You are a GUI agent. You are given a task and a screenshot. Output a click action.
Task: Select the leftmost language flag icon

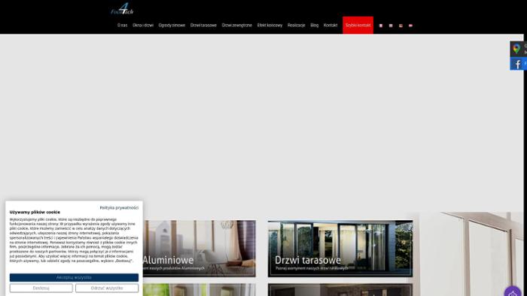(381, 26)
